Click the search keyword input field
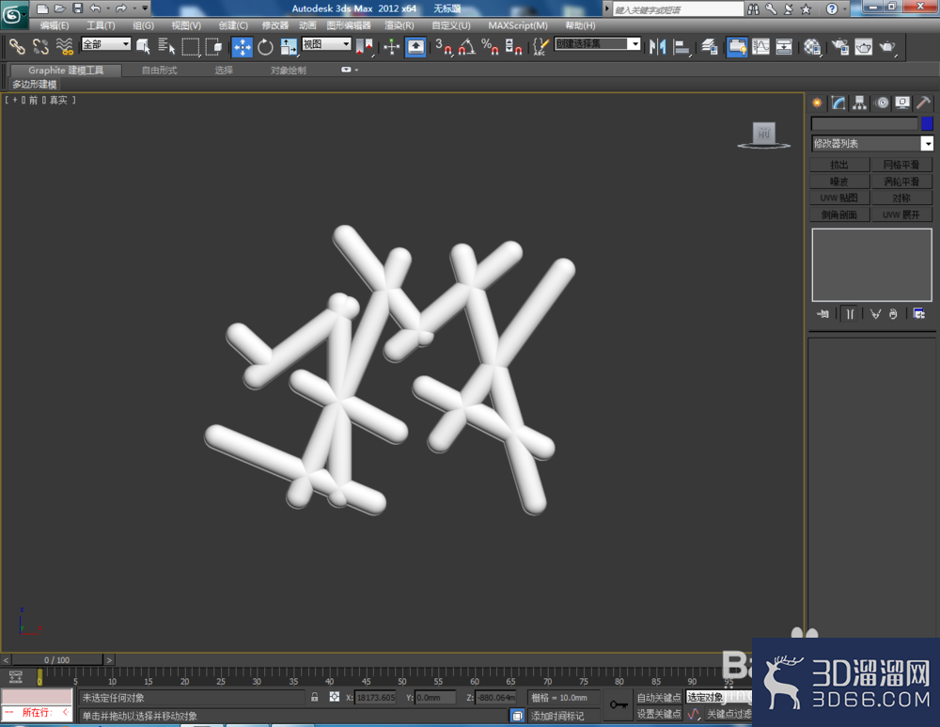The width and height of the screenshot is (940, 727). coord(678,9)
